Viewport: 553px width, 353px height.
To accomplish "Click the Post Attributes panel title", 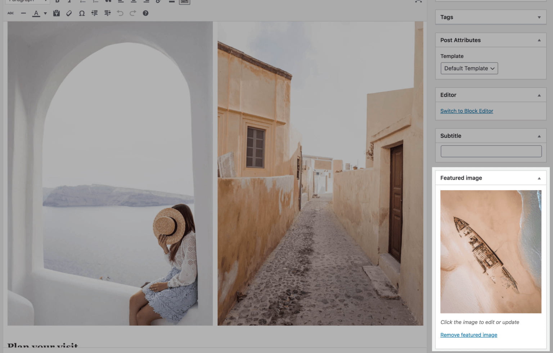I will click(x=460, y=40).
